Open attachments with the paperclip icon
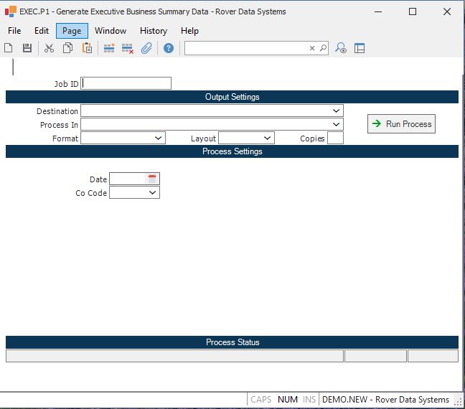Screen dimensions: 465x409 click(x=146, y=48)
